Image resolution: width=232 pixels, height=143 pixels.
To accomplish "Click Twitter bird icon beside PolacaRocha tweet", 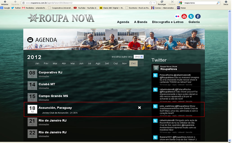I will pyautogui.click(x=155, y=75).
